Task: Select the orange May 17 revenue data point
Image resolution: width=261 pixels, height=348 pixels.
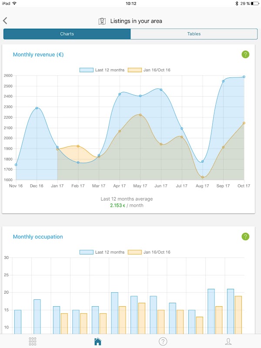Action: [140, 115]
